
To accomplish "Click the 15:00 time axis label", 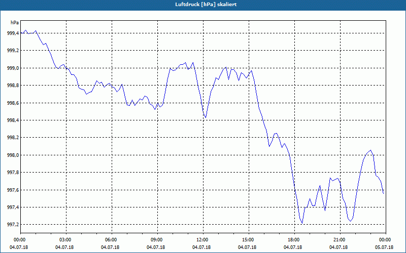I will tap(249, 240).
